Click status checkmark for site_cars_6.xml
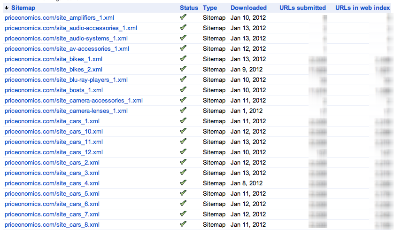The width and height of the screenshot is (394, 230). point(183,203)
